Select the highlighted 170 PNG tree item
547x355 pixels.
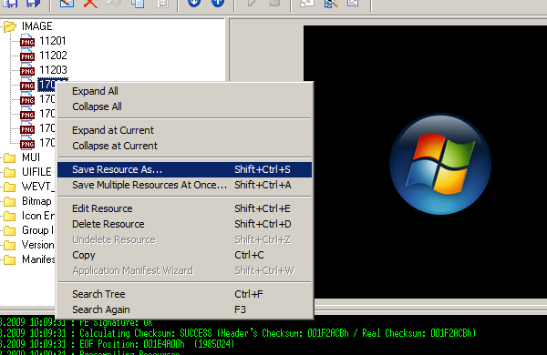(x=47, y=85)
